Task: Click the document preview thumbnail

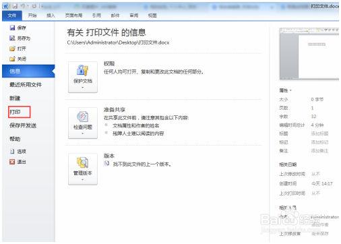Action: coord(309,54)
